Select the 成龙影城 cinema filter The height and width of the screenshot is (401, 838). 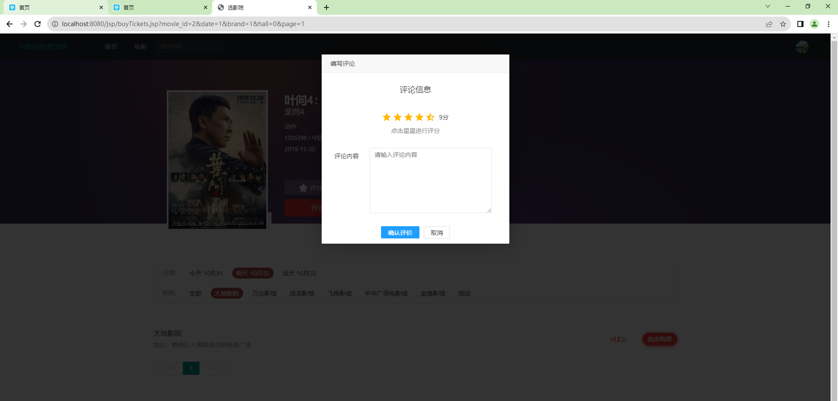pyautogui.click(x=302, y=293)
